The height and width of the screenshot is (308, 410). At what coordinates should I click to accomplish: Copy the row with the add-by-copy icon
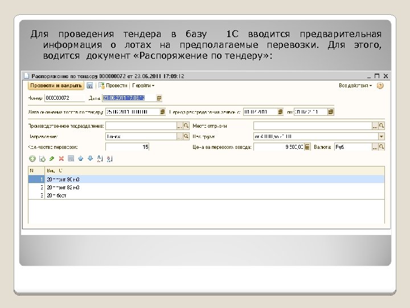click(42, 159)
